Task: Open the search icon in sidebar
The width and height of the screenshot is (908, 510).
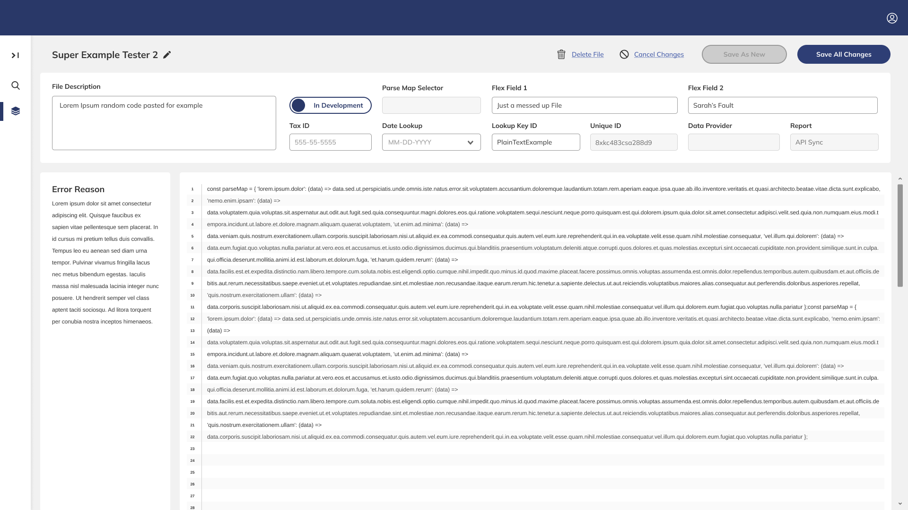Action: coord(16,85)
